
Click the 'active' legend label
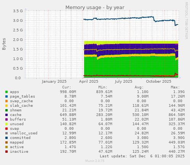pos(17,147)
